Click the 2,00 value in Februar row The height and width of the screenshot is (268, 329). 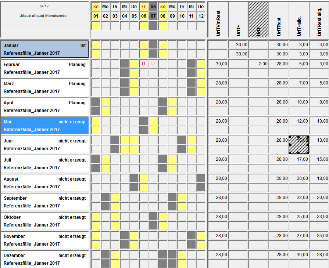258,64
